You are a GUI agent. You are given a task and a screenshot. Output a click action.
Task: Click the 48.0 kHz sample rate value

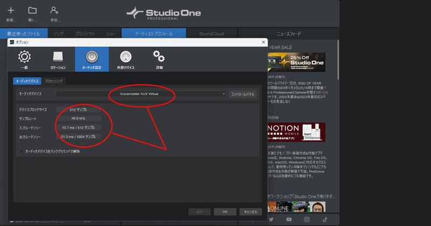coord(78,118)
